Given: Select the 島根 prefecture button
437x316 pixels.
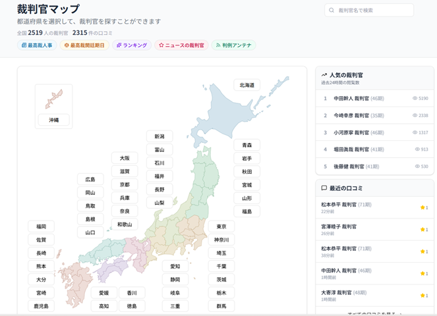Looking at the screenshot, I should 90,219.
